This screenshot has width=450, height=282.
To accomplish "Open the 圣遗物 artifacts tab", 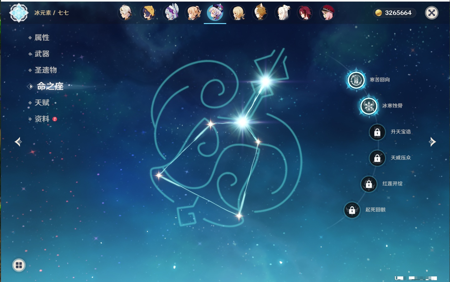I will pyautogui.click(x=45, y=70).
